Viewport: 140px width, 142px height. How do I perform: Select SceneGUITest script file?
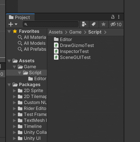click(72, 57)
